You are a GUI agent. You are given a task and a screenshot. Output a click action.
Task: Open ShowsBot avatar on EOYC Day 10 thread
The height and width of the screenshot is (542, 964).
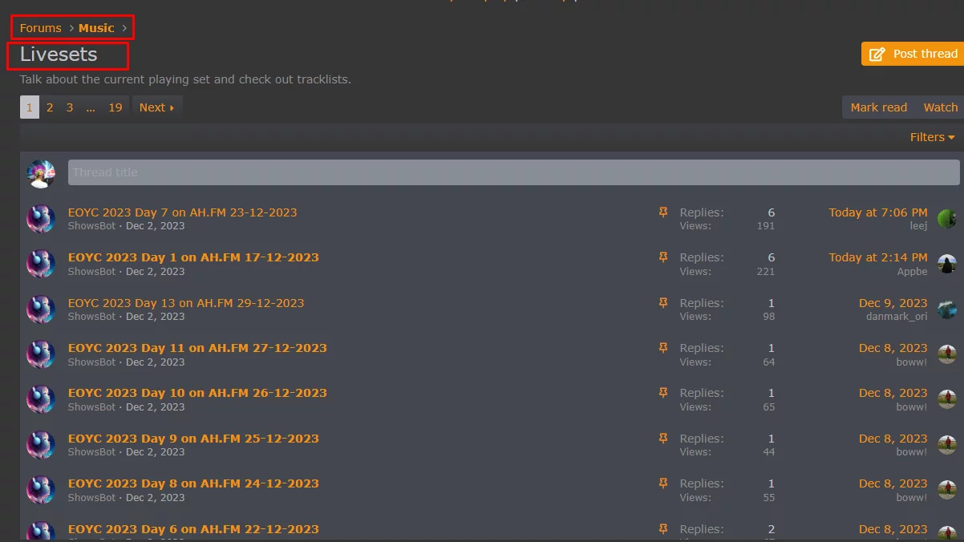41,399
